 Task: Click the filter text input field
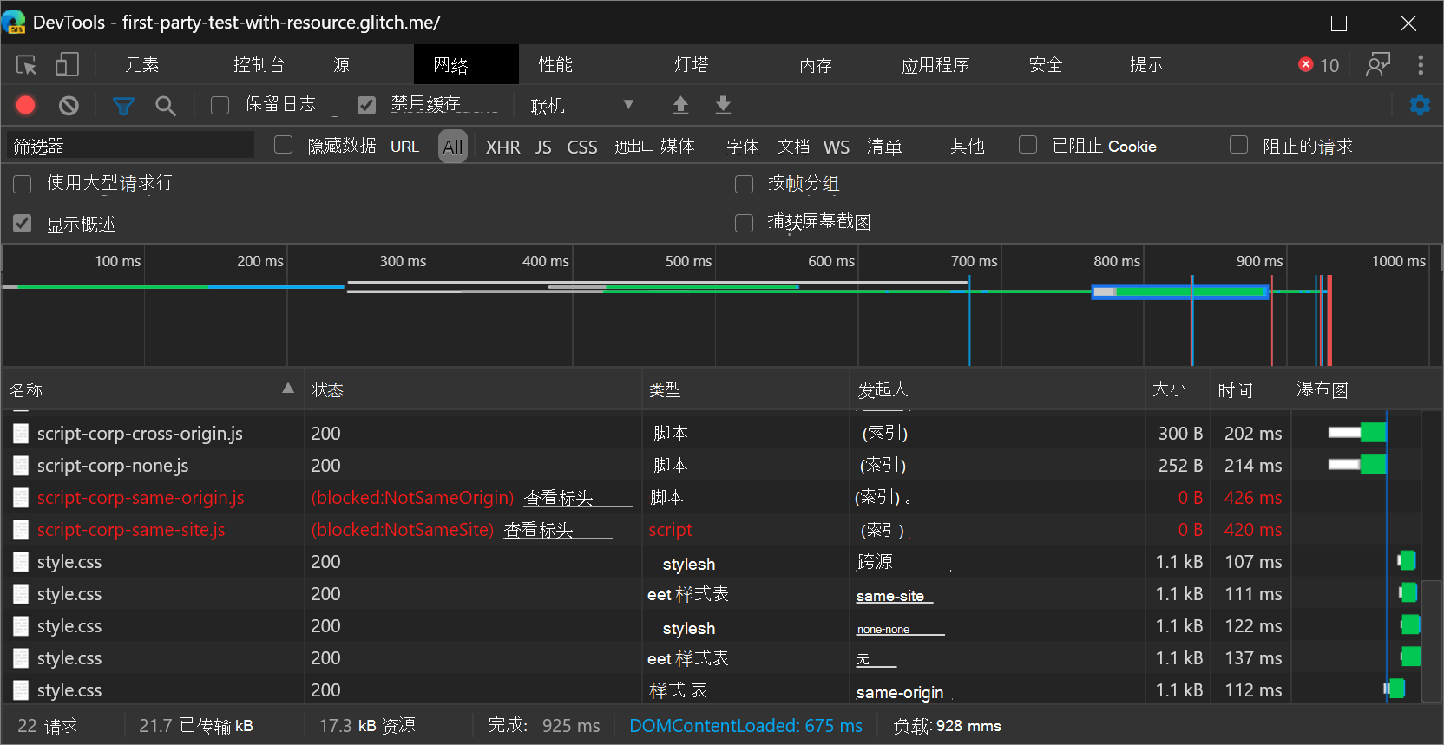[x=130, y=146]
